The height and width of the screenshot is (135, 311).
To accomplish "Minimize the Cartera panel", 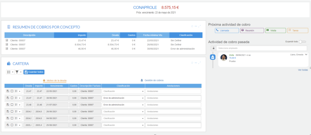I will click(196, 63).
